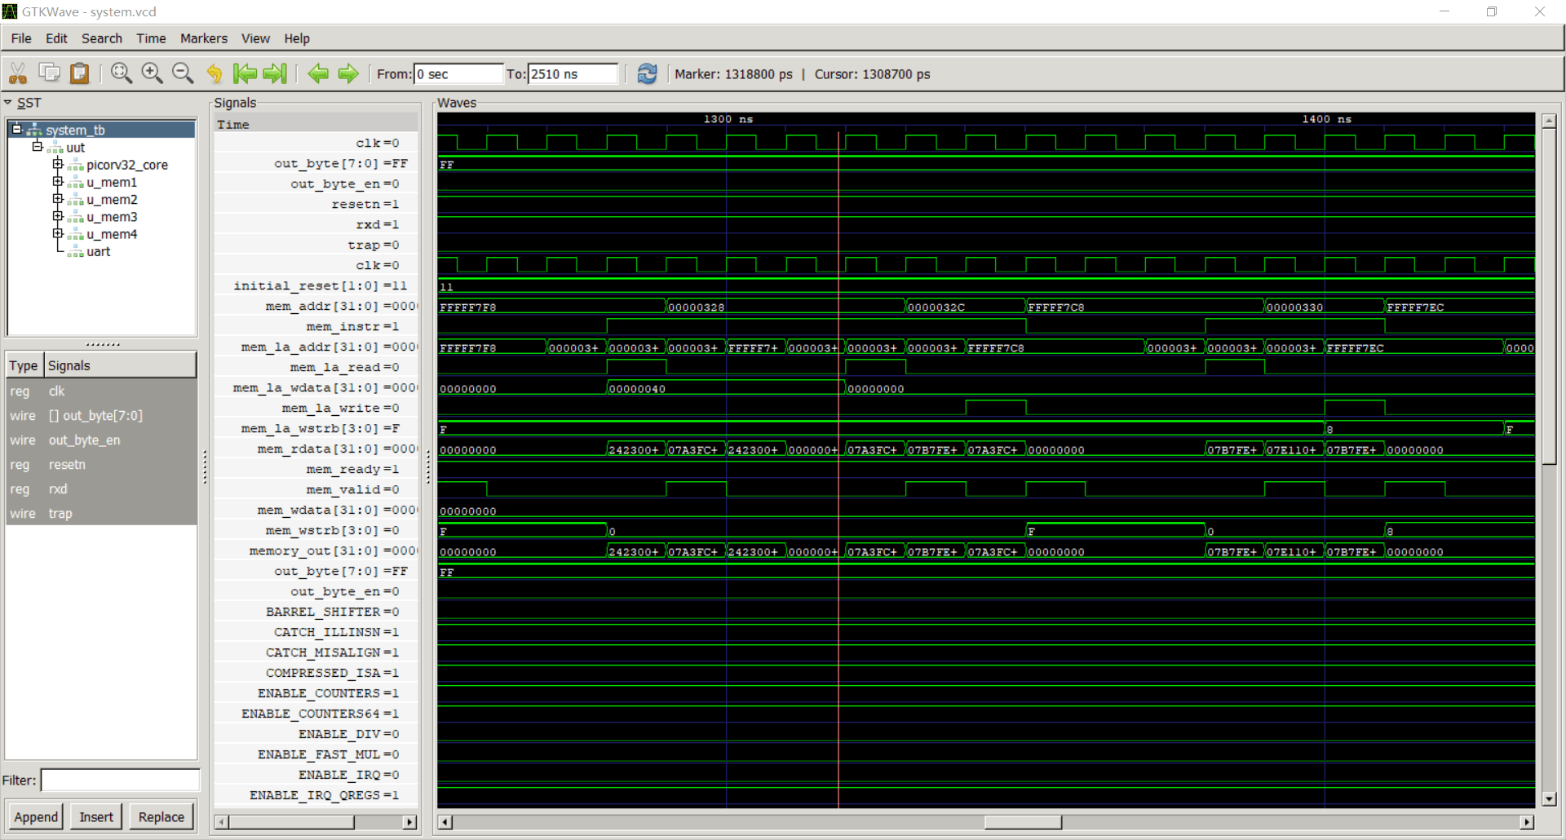This screenshot has height=840, width=1566.
Task: Expand the u_mem4 tree node
Action: [57, 233]
